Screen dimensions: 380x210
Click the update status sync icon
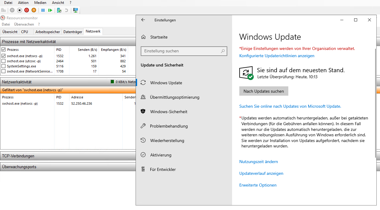pyautogui.click(x=246, y=73)
